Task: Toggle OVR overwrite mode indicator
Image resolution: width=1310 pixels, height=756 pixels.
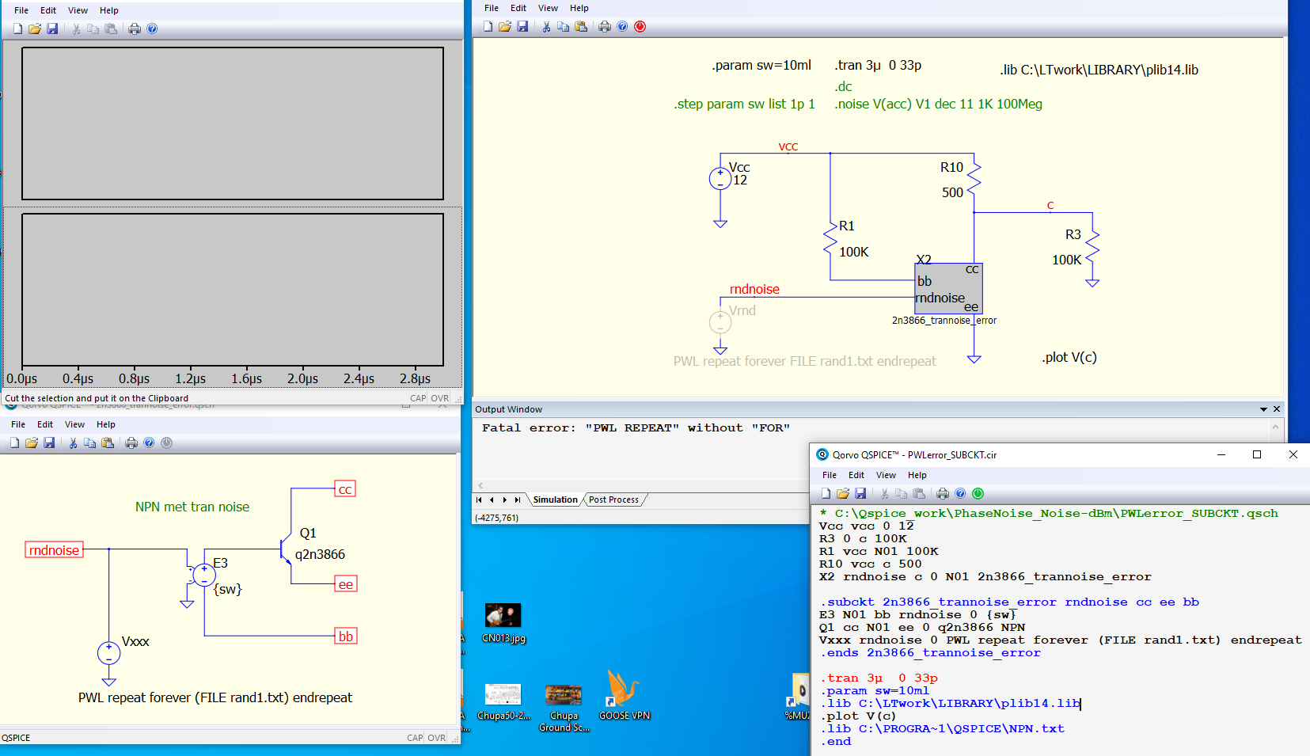Action: point(440,398)
